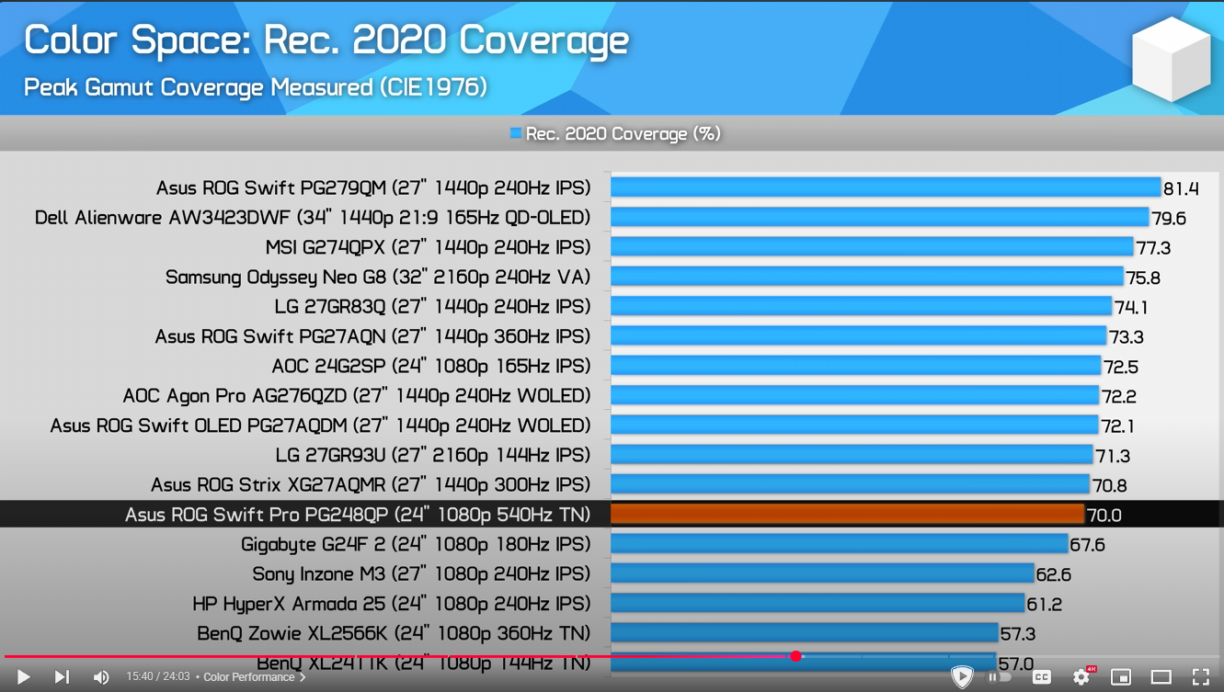Image resolution: width=1224 pixels, height=692 pixels.
Task: Click the 57.3 value
Action: pyautogui.click(x=1018, y=634)
